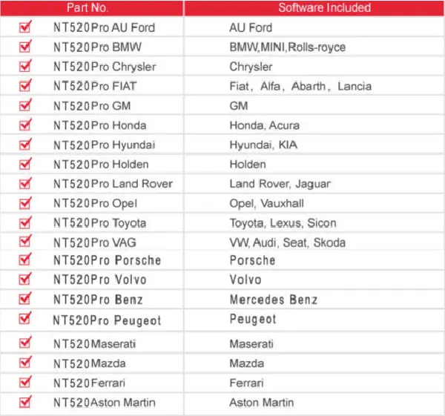Image resolution: width=445 pixels, height=416 pixels.
Task: Toggle the NT520Pro GM checkbox
Action: [x=25, y=105]
